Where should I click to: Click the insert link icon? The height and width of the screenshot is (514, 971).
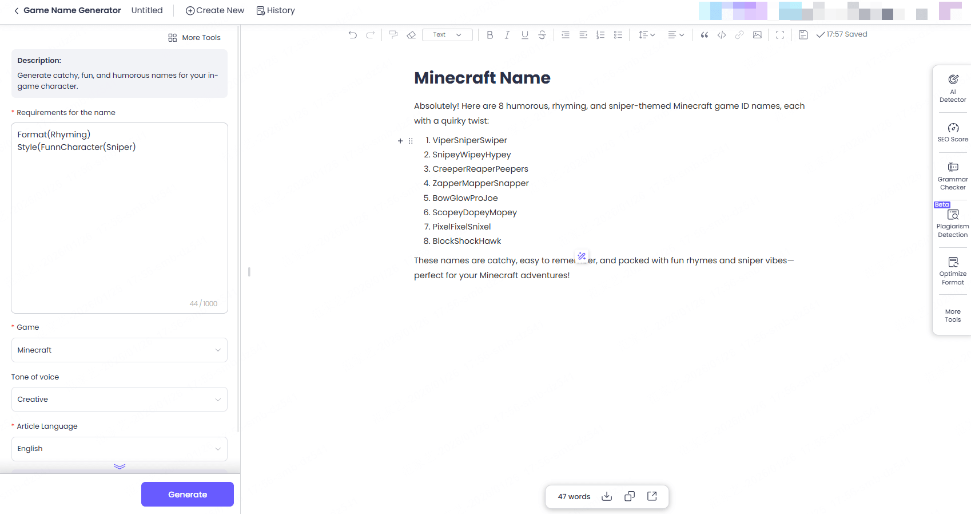pyautogui.click(x=739, y=35)
